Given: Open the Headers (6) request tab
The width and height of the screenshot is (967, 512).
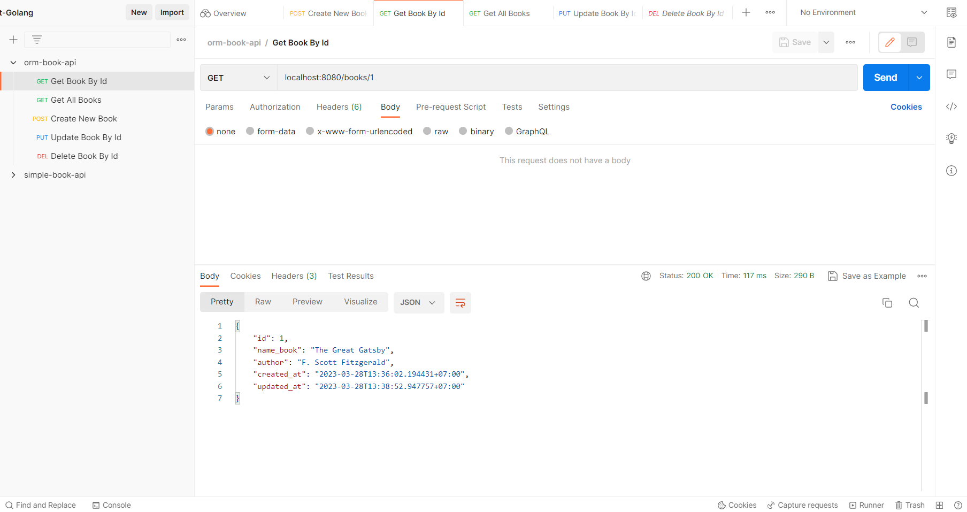Looking at the screenshot, I should (339, 107).
